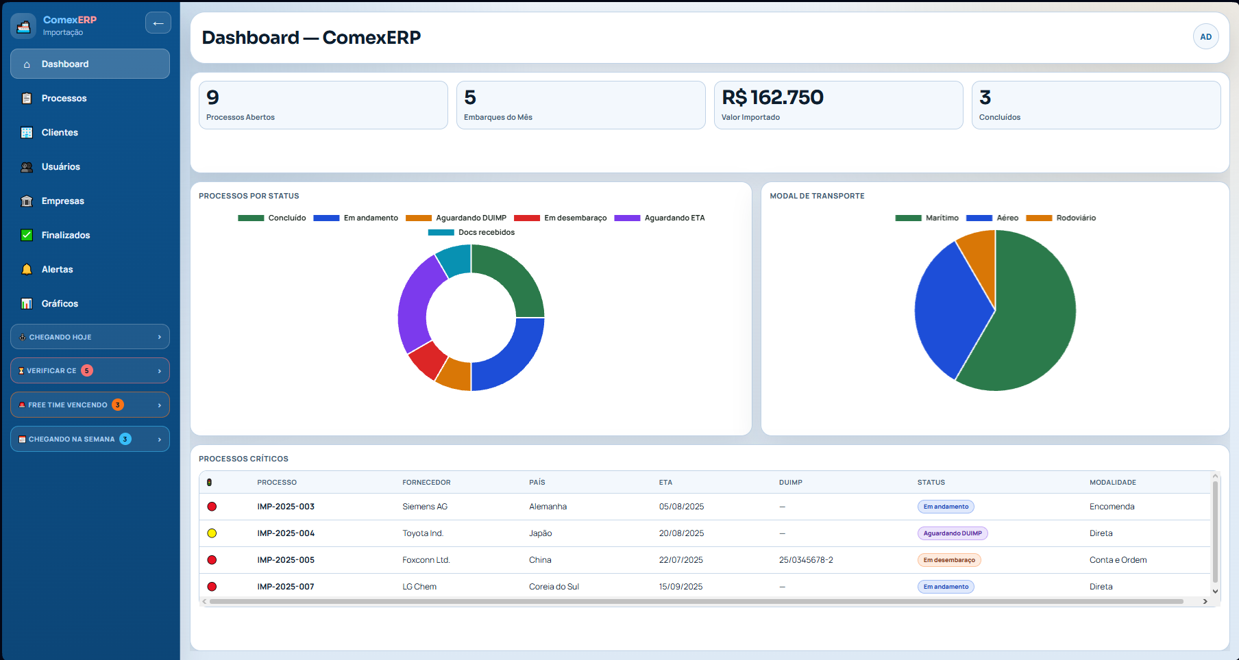Click the Gráficos bar chart icon

point(27,304)
